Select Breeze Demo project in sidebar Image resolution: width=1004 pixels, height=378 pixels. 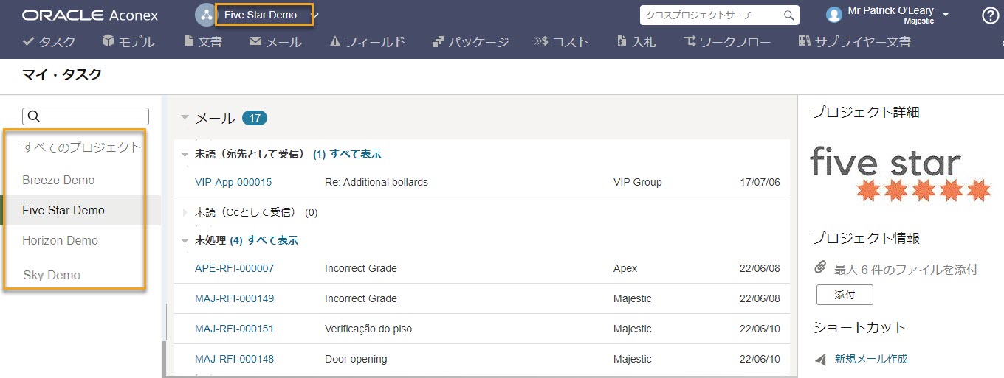pos(58,180)
